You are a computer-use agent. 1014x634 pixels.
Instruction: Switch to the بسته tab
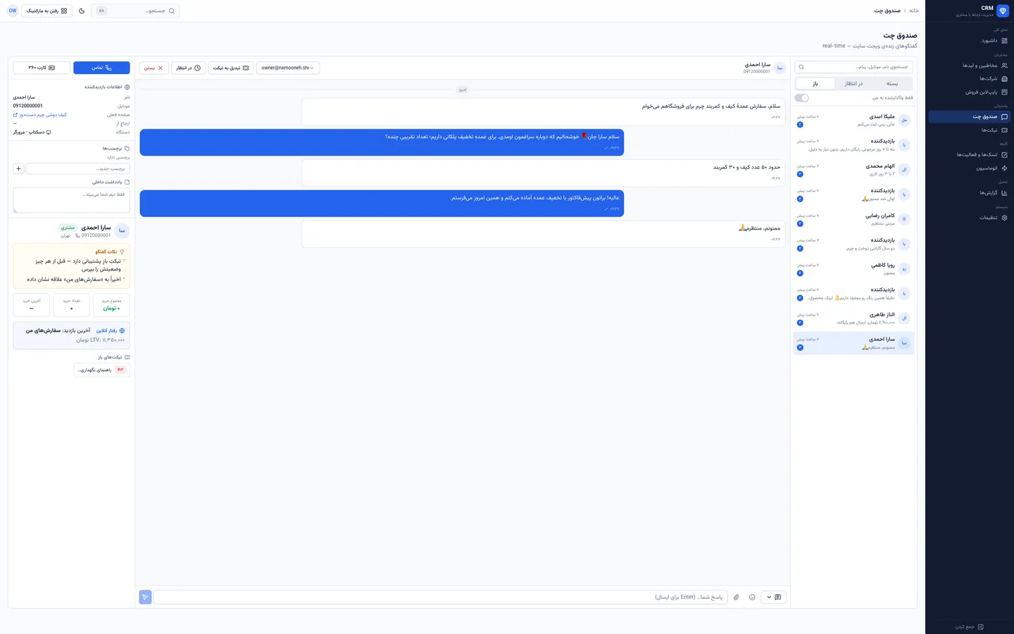(892, 84)
